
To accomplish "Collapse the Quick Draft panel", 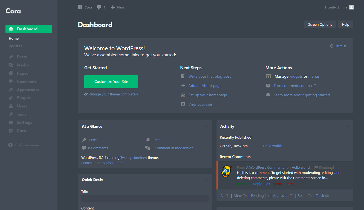I will (x=206, y=180).
